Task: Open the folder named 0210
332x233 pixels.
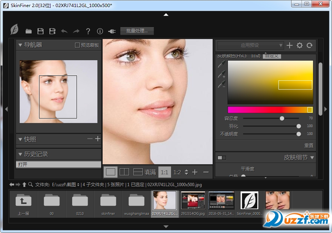Action: 80,204
